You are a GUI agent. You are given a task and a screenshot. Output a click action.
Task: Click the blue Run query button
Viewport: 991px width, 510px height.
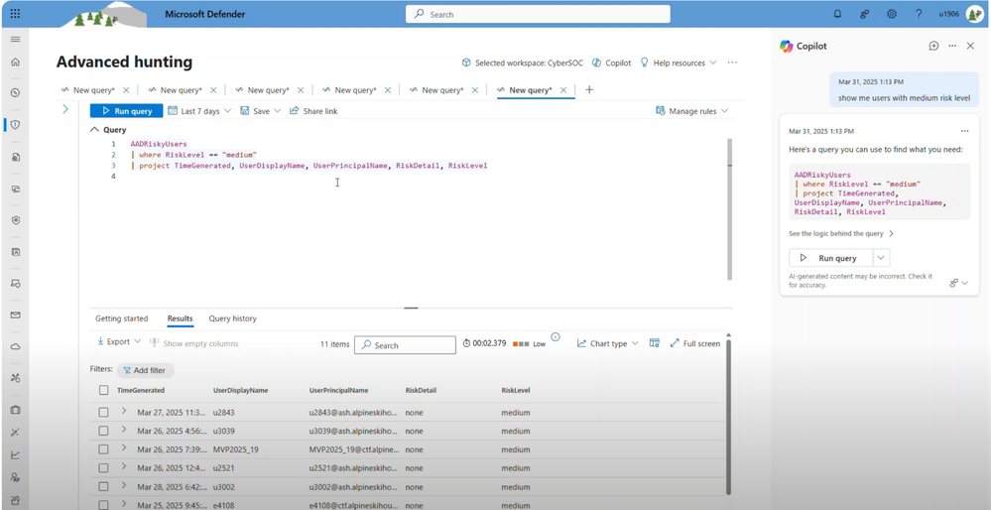[x=126, y=110]
